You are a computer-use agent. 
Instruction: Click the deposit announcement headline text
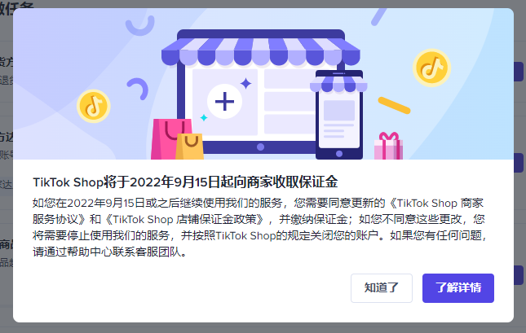point(185,182)
